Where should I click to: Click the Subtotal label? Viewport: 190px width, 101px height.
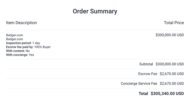(x=146, y=64)
